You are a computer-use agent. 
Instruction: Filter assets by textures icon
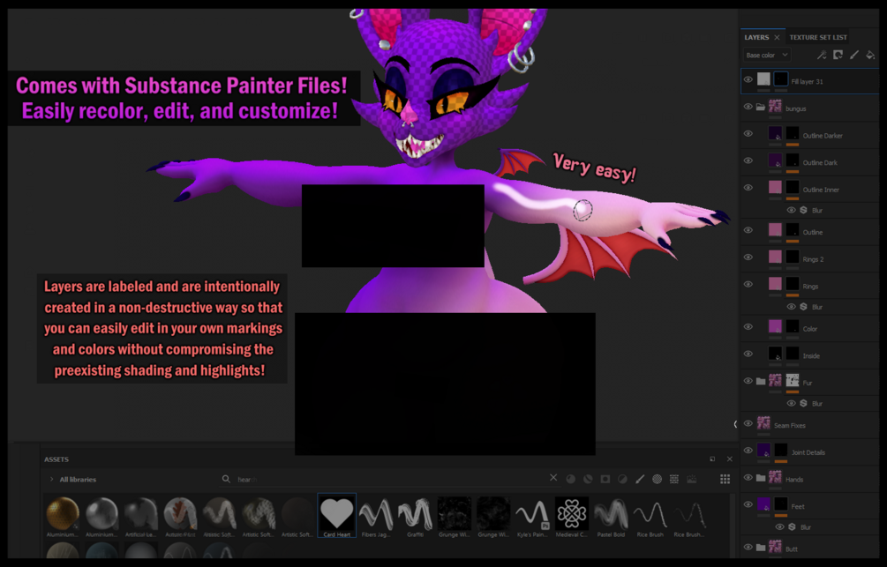point(674,479)
